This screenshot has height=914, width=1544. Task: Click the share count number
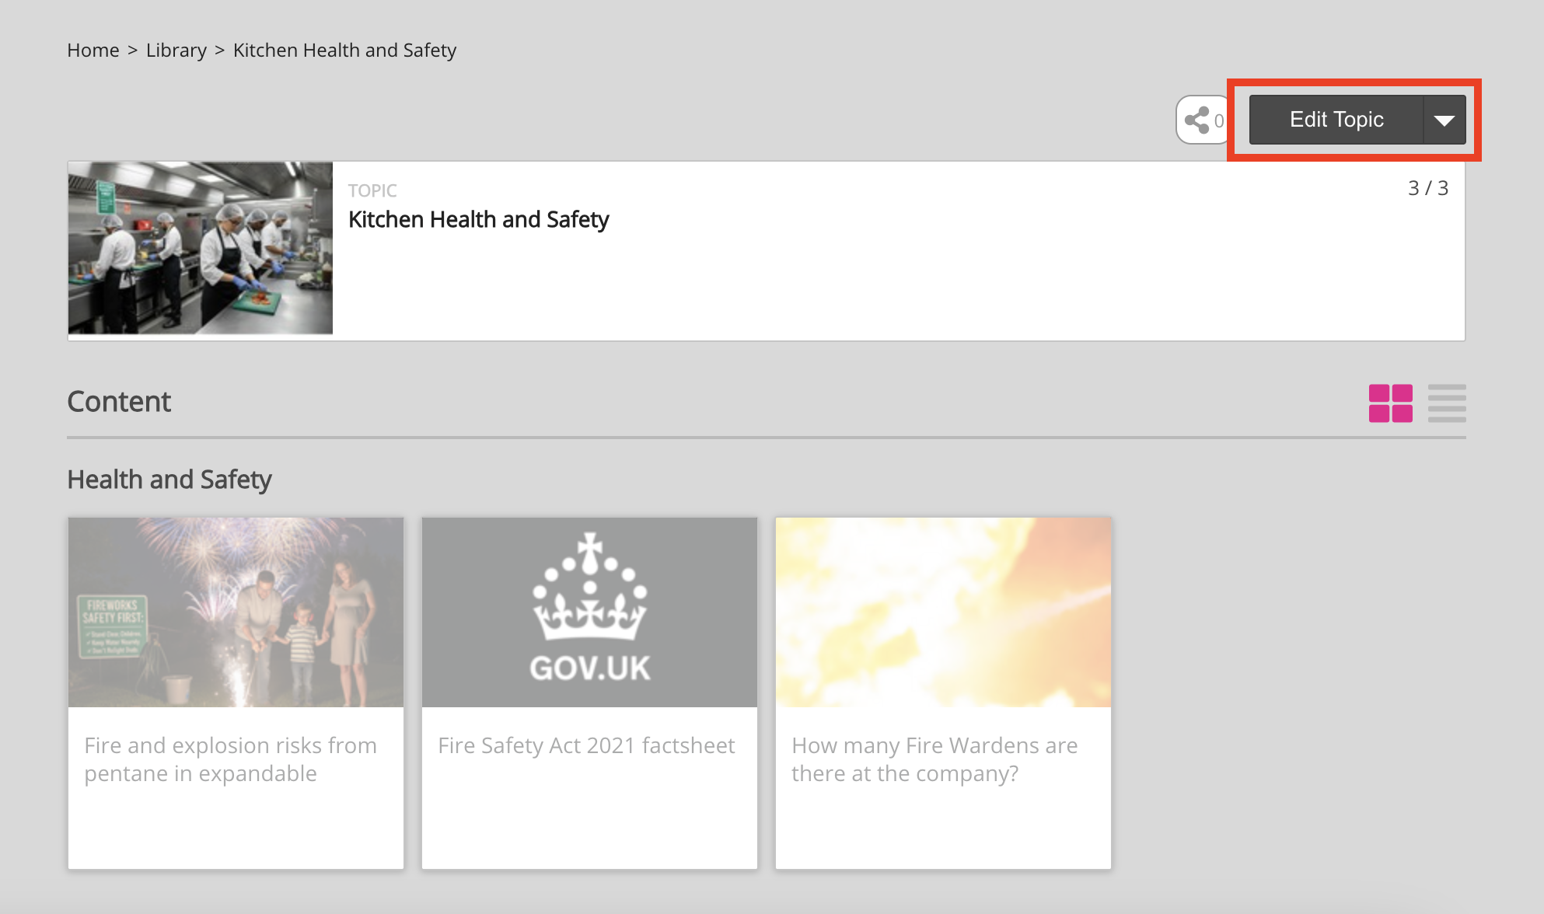(x=1219, y=121)
